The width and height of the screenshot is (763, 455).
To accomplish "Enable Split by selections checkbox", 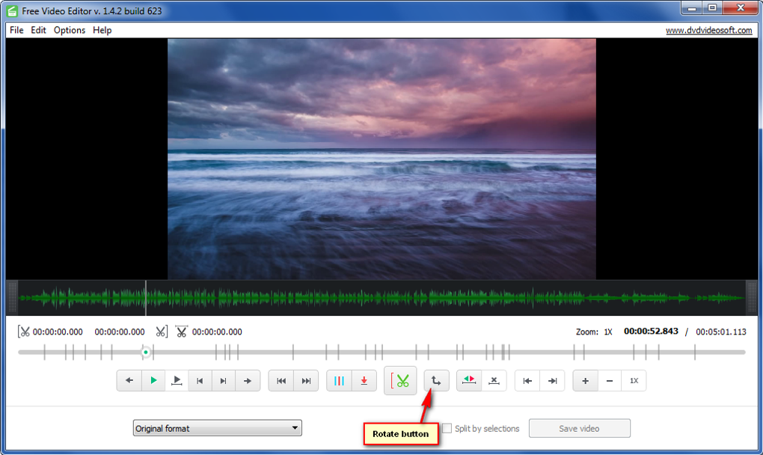I will [x=447, y=428].
